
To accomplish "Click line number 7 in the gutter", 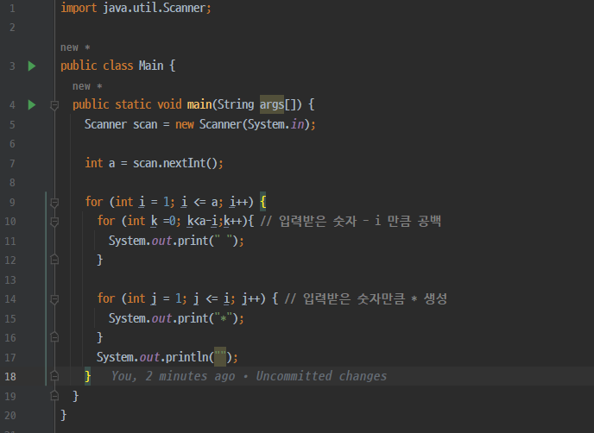I will tap(12, 164).
